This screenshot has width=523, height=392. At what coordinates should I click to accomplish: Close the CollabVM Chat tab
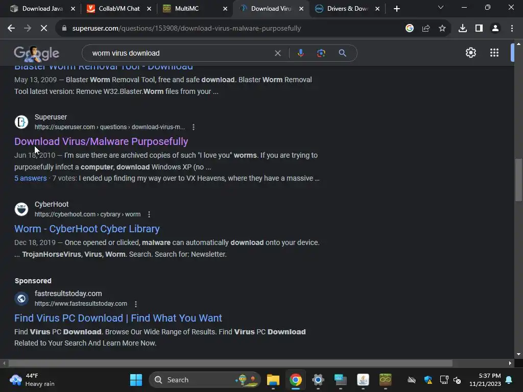[149, 9]
